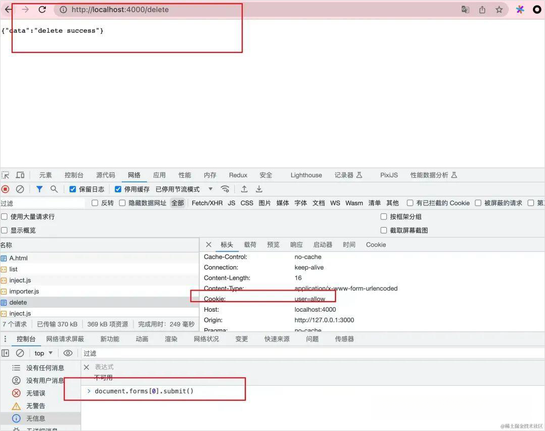Screen dimensions: 545x431
Task: Select the A.html request row
Action: coord(99,258)
